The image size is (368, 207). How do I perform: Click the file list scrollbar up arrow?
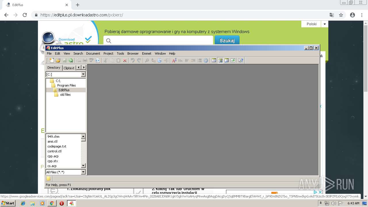tap(83, 137)
